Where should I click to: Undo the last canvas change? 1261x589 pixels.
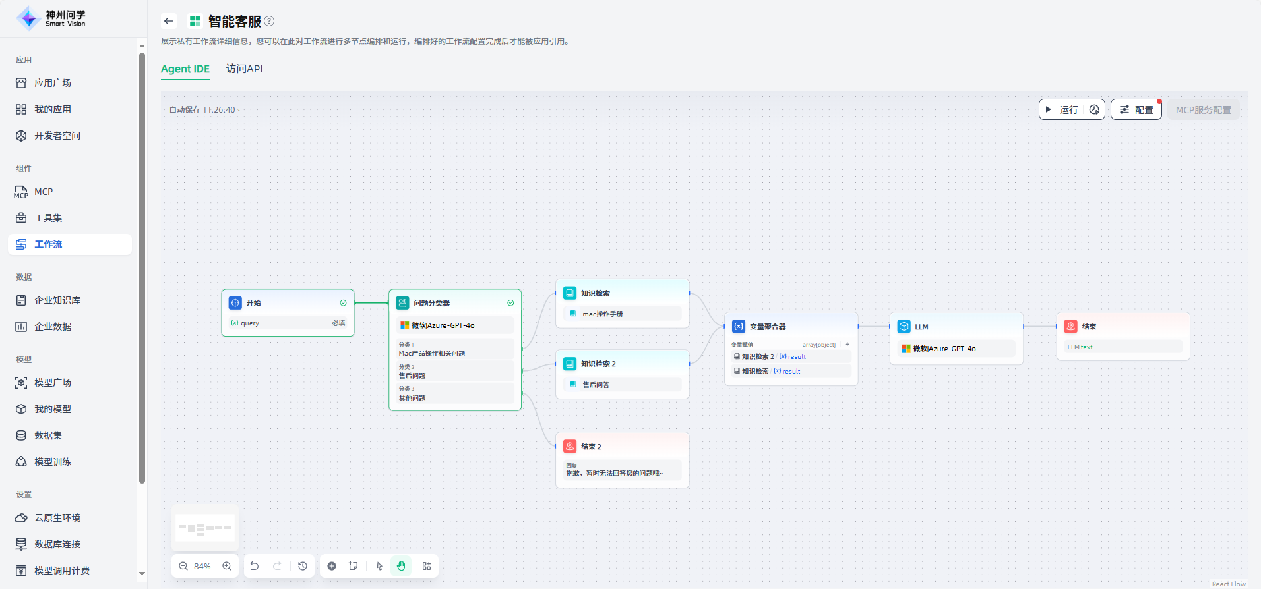pos(255,566)
